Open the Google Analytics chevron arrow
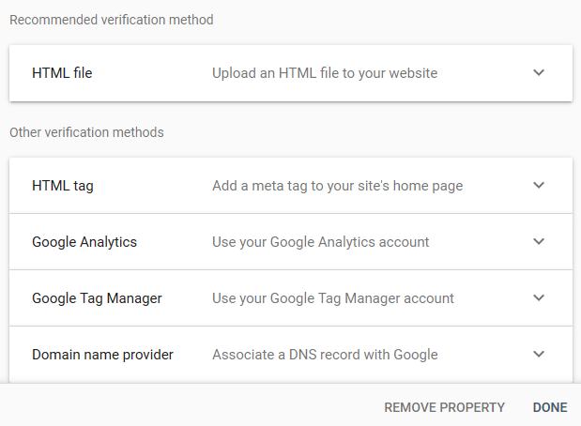This screenshot has width=581, height=426. pyautogui.click(x=539, y=242)
